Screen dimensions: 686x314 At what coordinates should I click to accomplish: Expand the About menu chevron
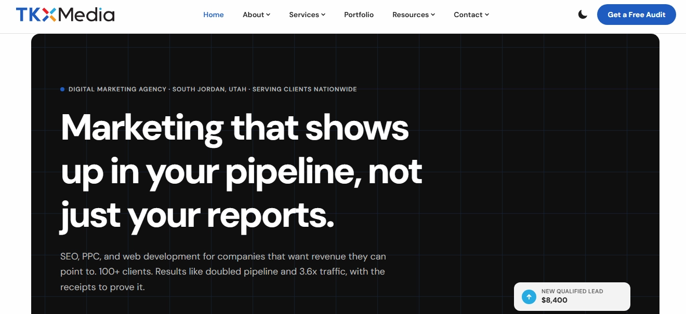pyautogui.click(x=268, y=15)
